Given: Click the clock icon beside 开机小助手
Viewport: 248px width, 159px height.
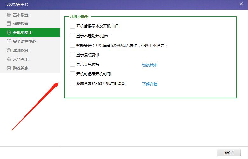Looking at the screenshot, I should coord(9,32).
